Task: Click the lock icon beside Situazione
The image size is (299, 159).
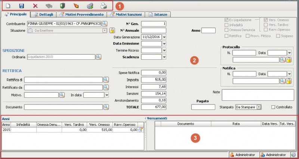Action: 111,31
